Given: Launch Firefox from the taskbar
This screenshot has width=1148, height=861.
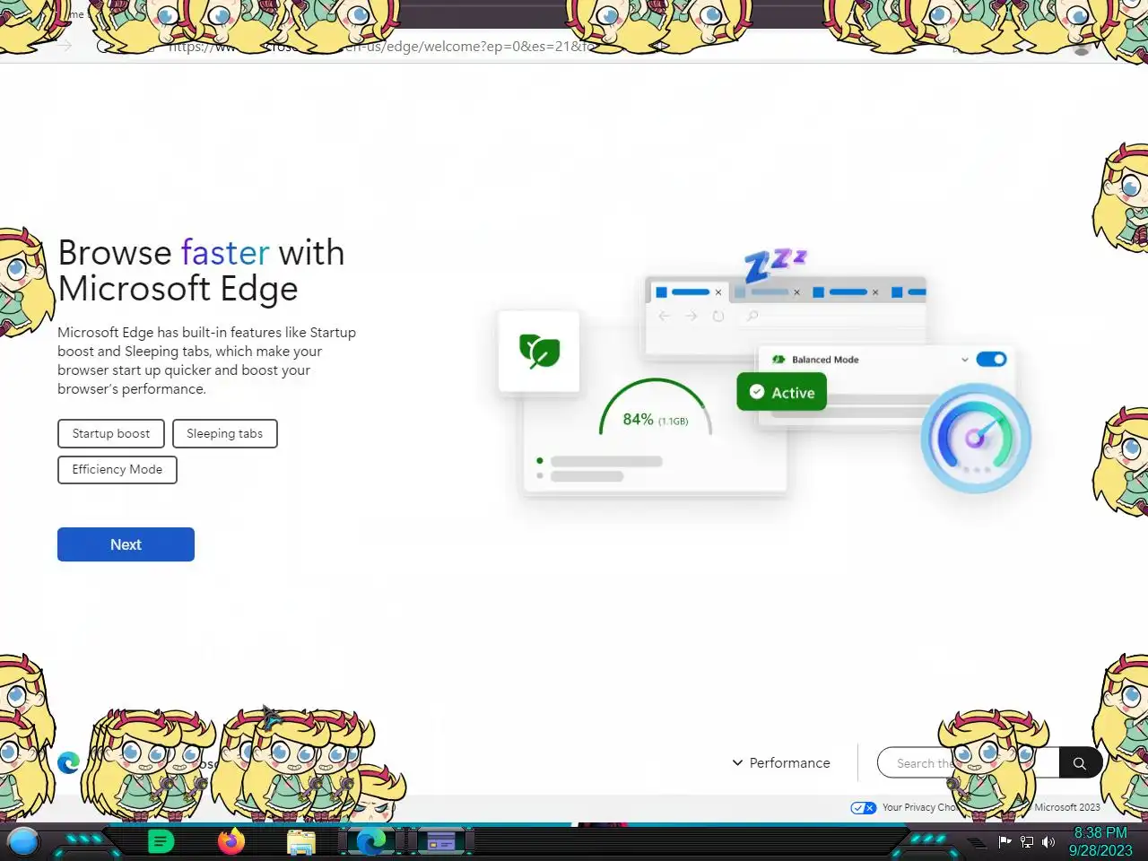Looking at the screenshot, I should coord(231,841).
